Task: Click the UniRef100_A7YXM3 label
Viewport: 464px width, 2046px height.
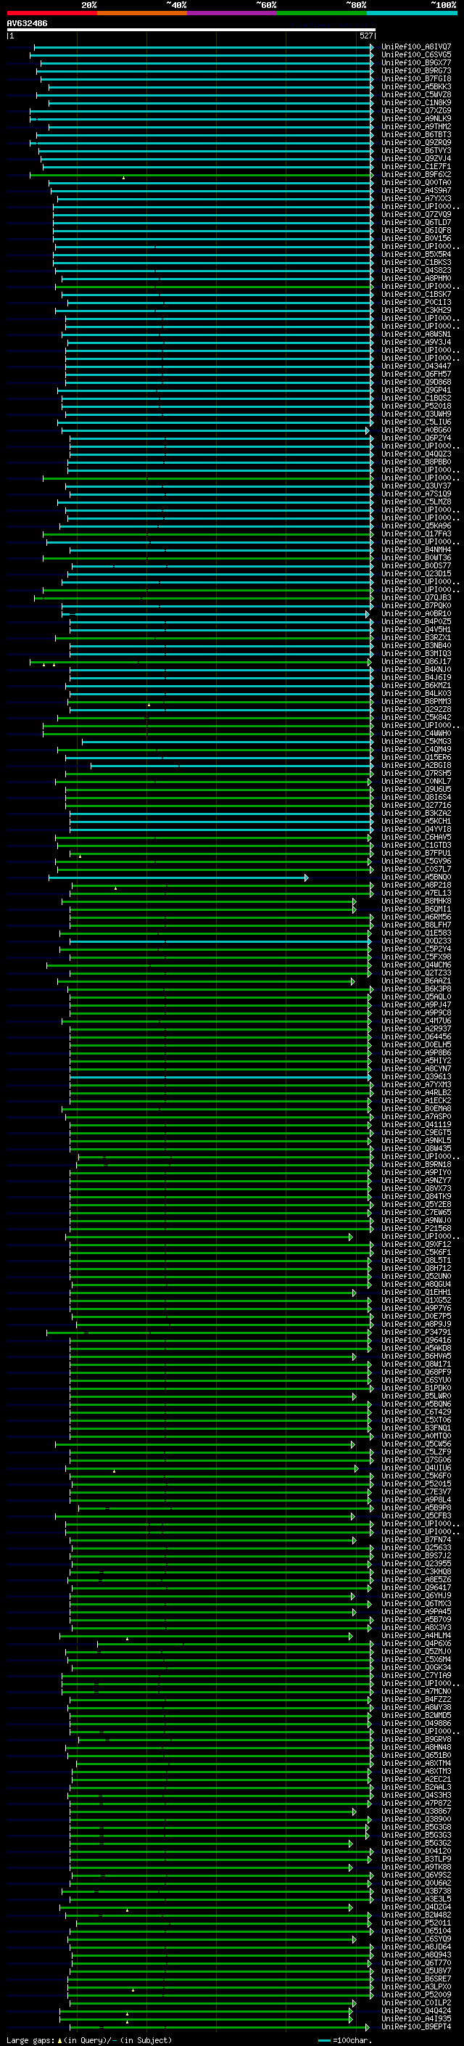Action: click(415, 1085)
